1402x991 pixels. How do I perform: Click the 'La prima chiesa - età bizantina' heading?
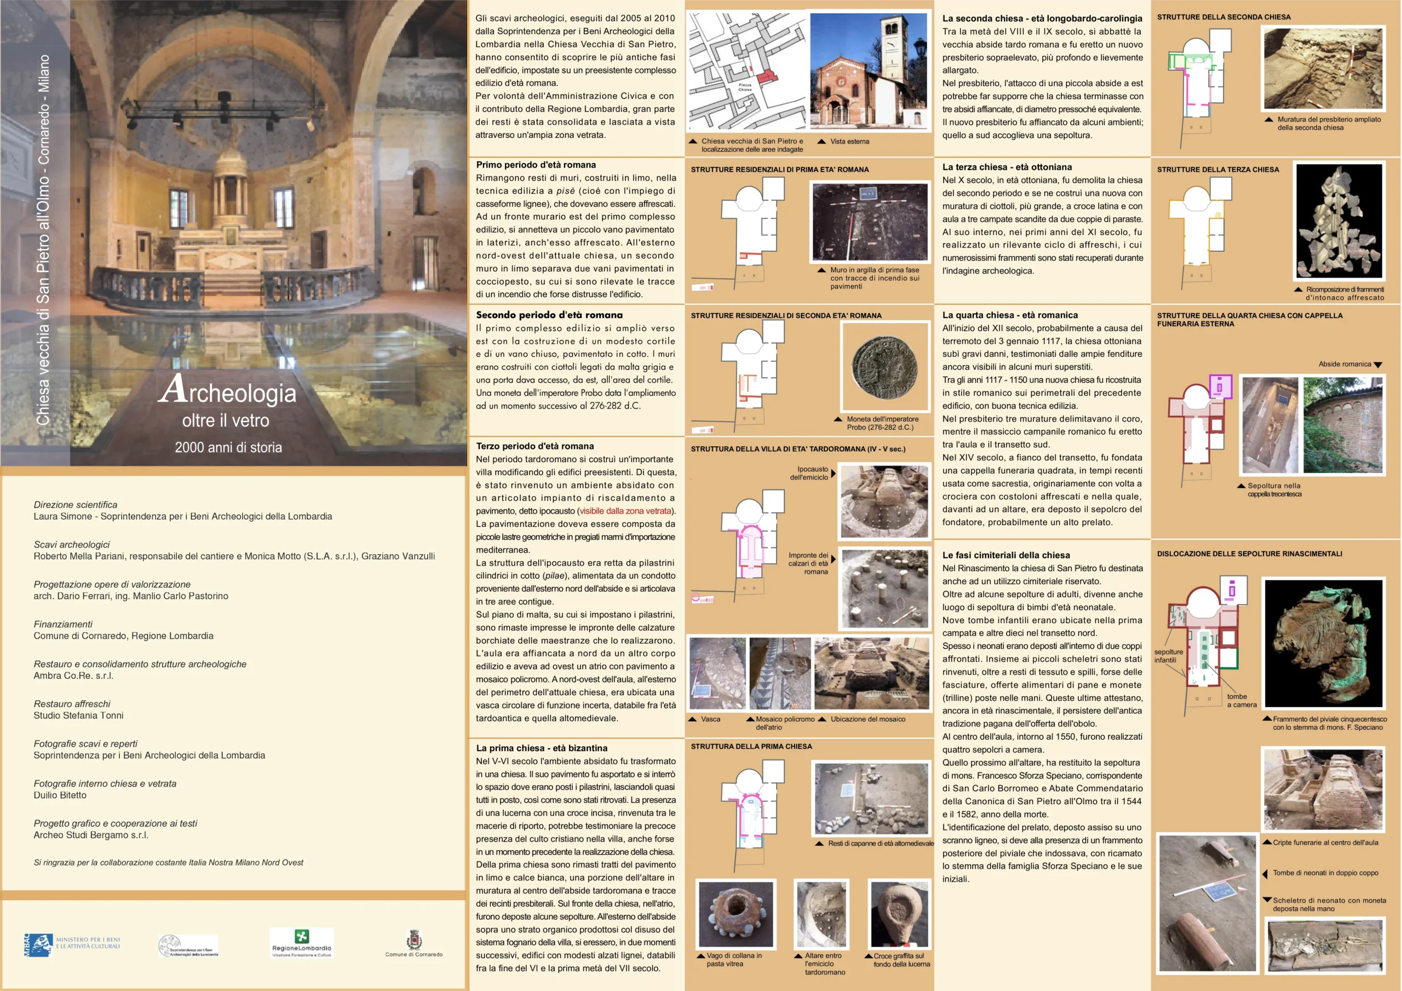[x=542, y=748]
